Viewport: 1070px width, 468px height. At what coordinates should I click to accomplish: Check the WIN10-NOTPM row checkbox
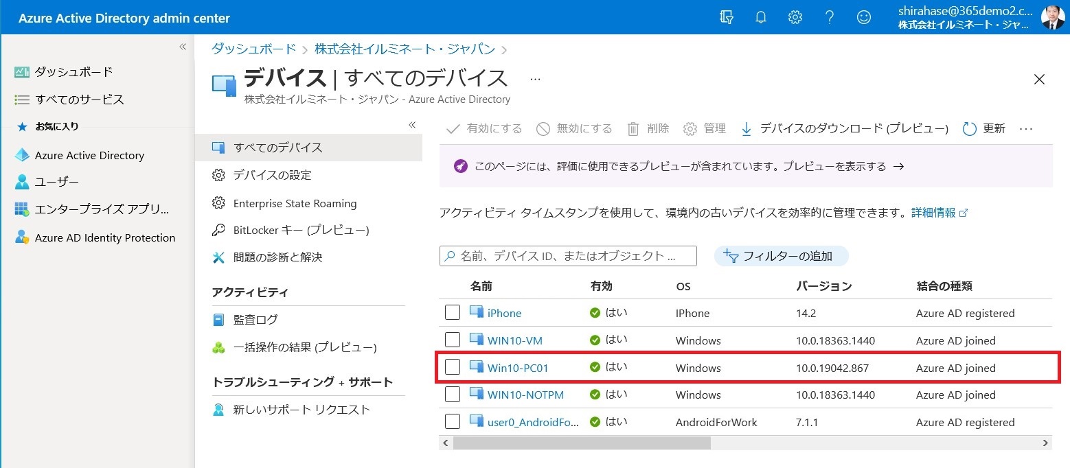(x=453, y=395)
